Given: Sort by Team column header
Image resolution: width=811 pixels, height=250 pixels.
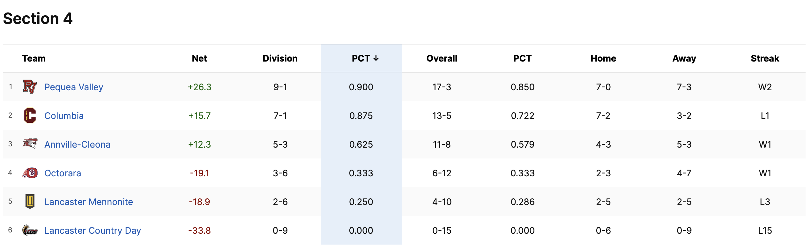Looking at the screenshot, I should click(34, 58).
